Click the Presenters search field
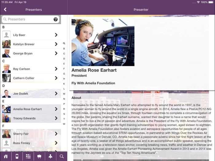The image size is (215, 161). [29, 19]
